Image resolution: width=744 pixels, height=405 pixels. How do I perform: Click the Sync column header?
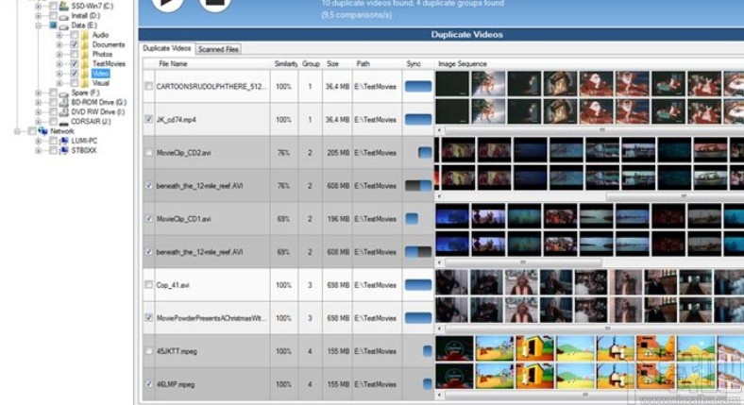point(418,63)
